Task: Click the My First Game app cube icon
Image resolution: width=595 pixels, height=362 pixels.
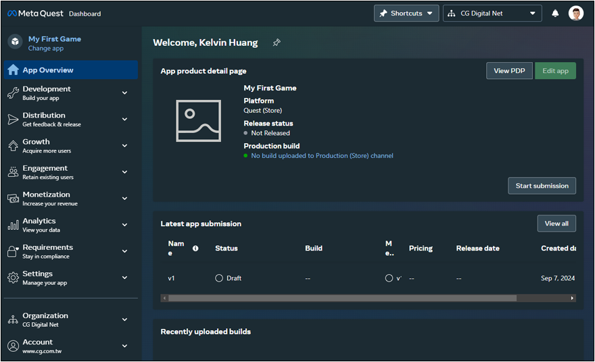Action: coord(15,41)
